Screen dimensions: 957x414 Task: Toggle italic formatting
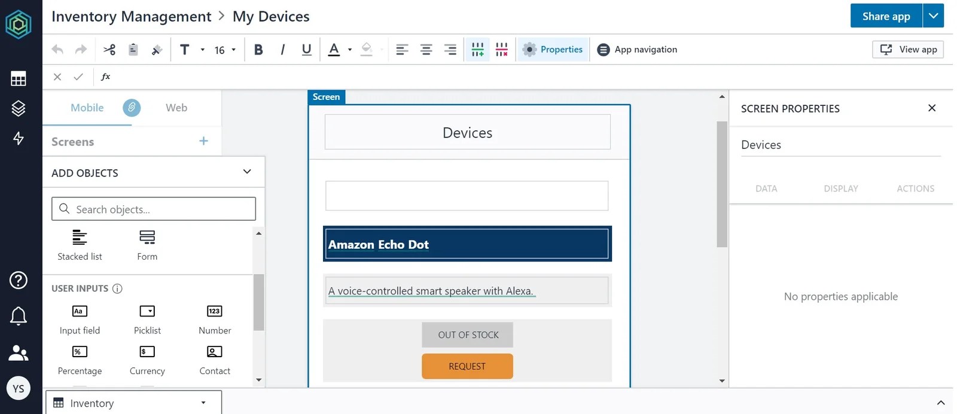click(282, 50)
